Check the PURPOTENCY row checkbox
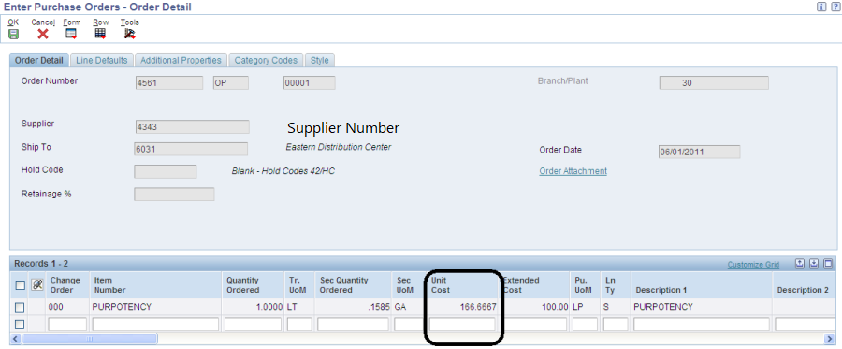 pos(20,307)
